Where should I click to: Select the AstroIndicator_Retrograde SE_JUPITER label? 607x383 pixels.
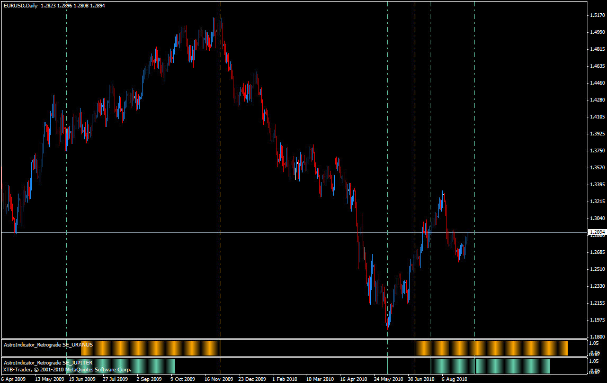pyautogui.click(x=48, y=363)
